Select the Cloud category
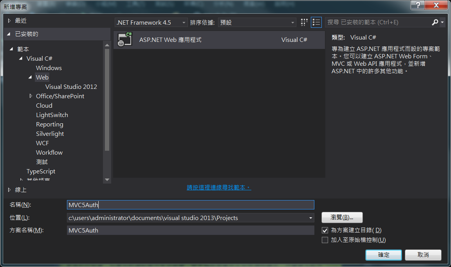Screen dimensions: 451x267 [44, 106]
